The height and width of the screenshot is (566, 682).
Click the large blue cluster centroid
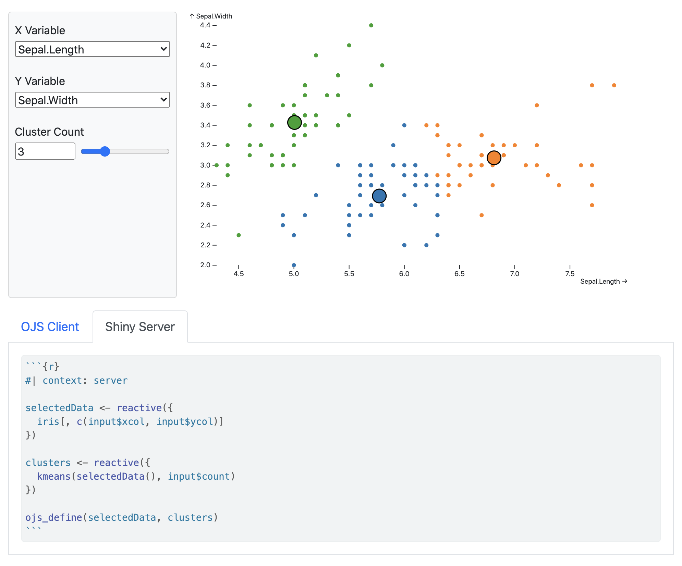[379, 196]
